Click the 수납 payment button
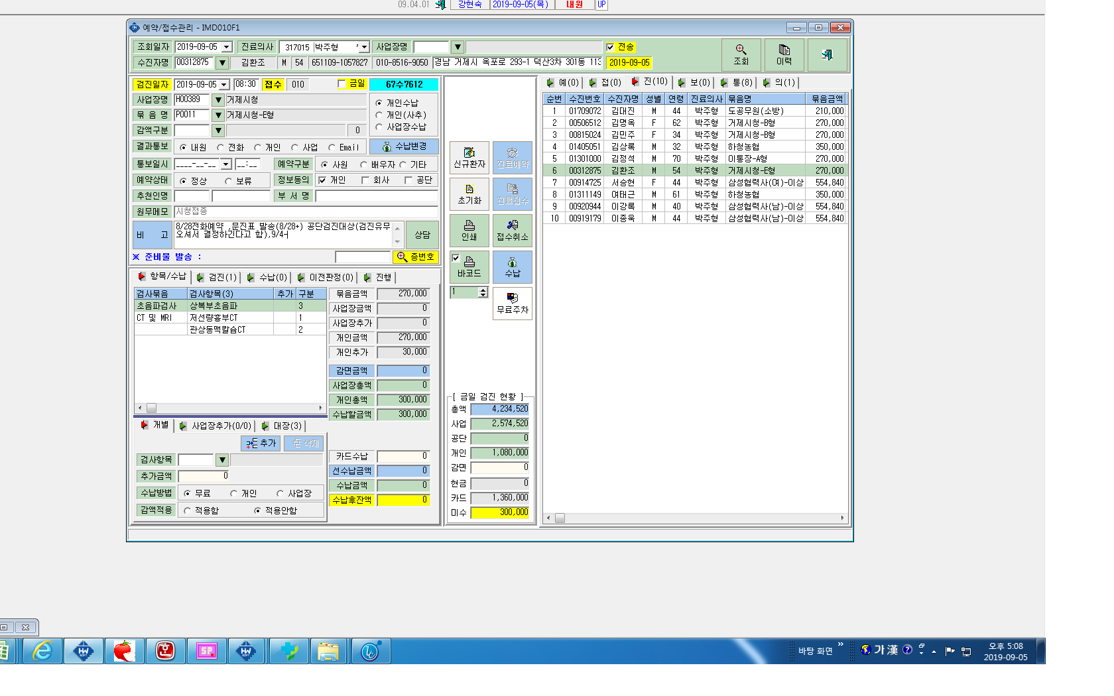This screenshot has height=696, width=1114. point(513,267)
